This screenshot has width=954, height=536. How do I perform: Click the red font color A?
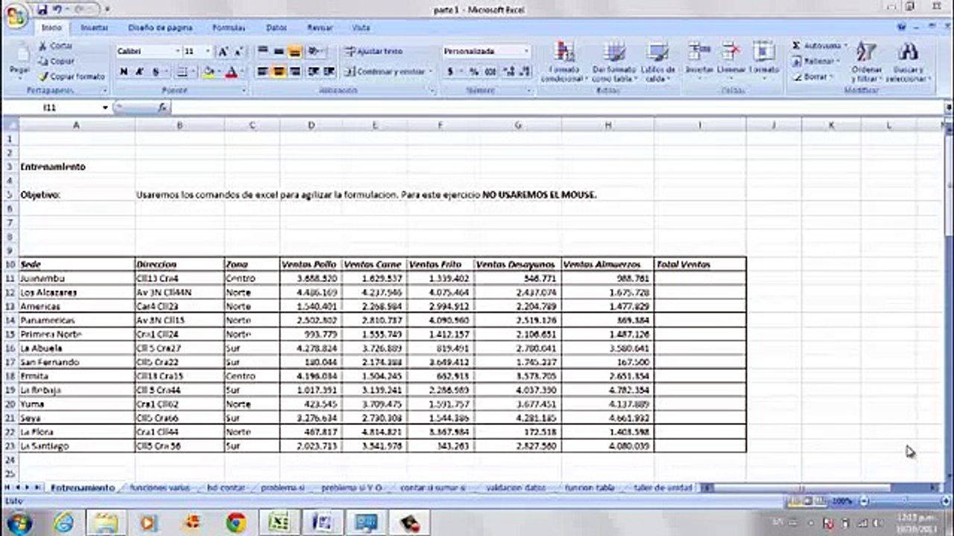point(231,71)
